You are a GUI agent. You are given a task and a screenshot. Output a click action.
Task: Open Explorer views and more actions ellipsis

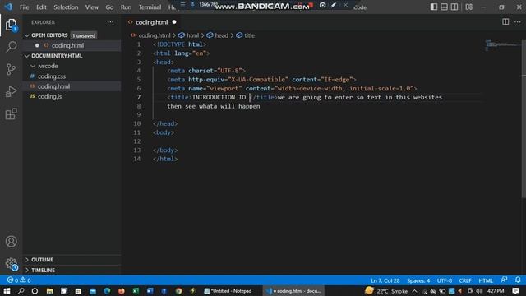[x=110, y=22]
